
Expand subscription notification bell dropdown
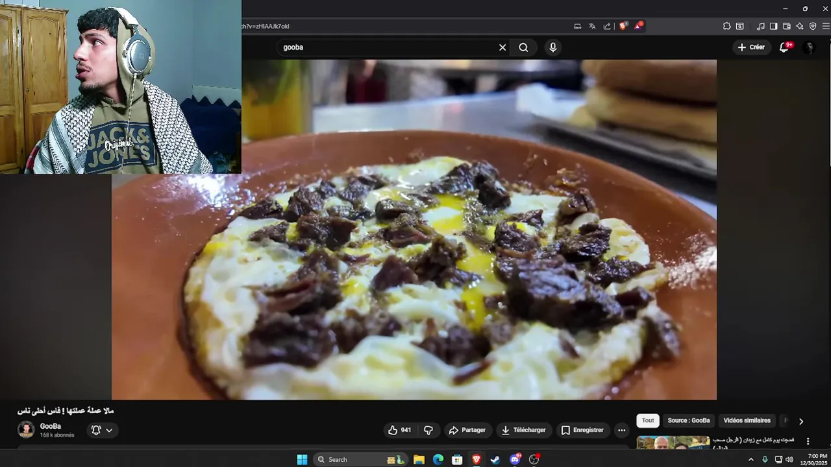[102, 430]
